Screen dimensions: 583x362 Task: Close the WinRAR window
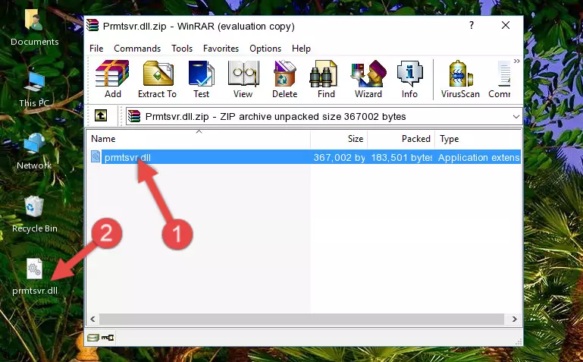click(x=506, y=25)
